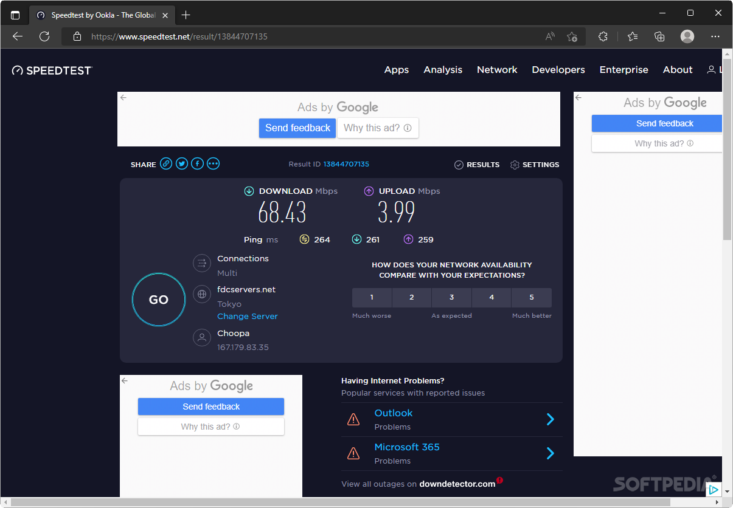This screenshot has height=508, width=733.
Task: Click the user icon beside Choopa
Action: pos(202,338)
